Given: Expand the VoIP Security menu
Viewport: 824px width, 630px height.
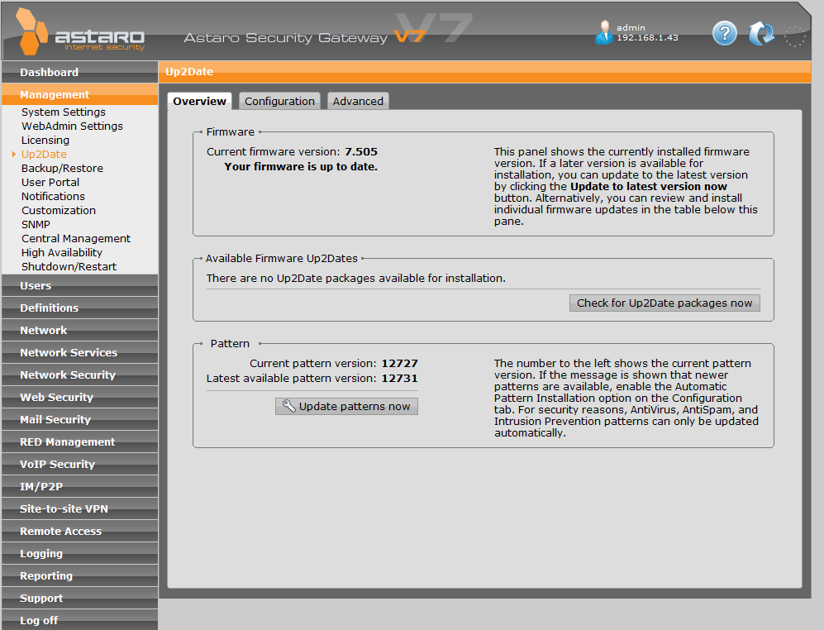Looking at the screenshot, I should [79, 465].
